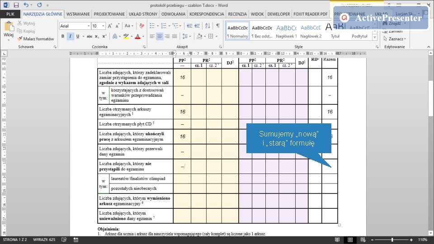
Task: Center the text alignment
Action: pos(160,36)
